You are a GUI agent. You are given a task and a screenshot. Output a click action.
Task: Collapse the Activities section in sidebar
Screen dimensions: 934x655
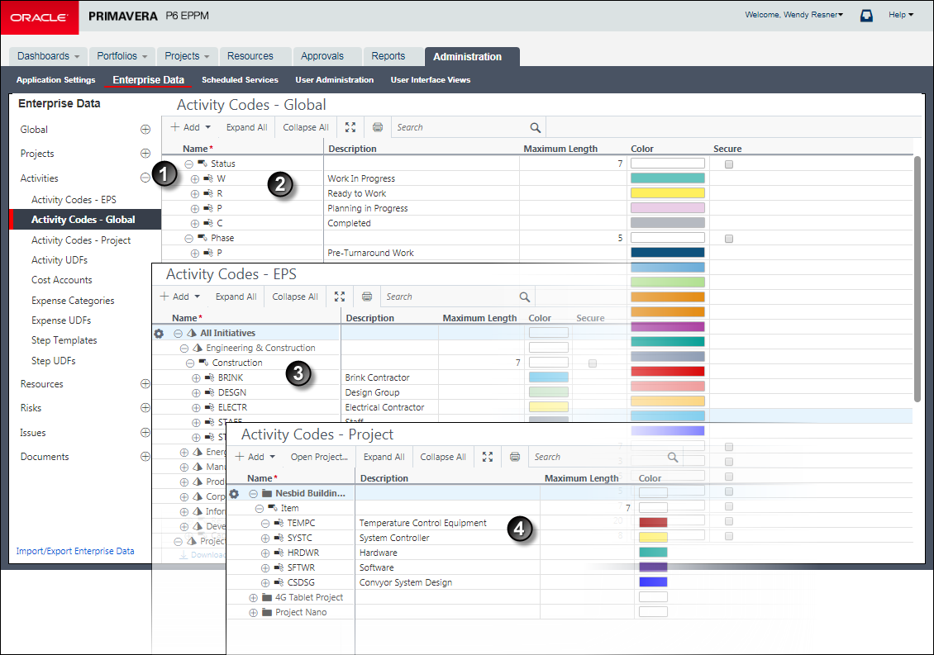coord(145,178)
